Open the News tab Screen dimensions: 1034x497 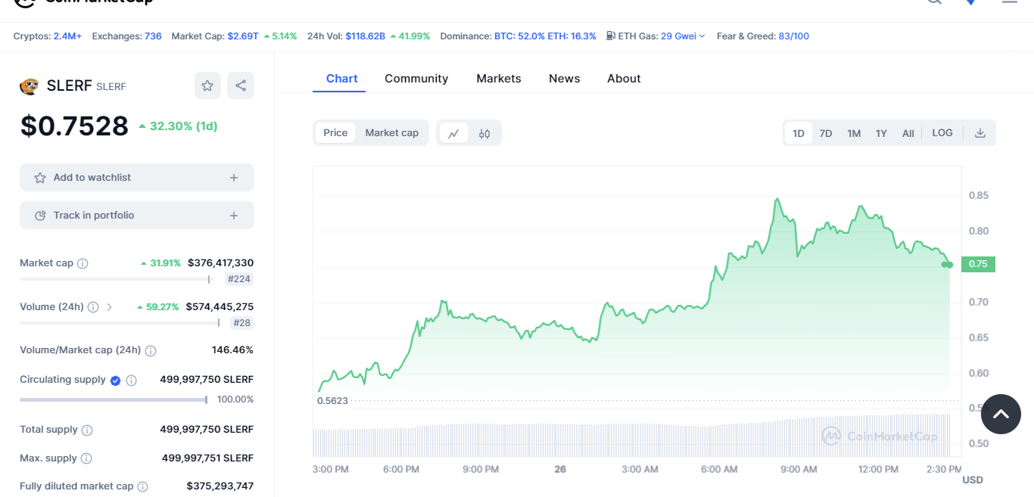coord(565,79)
